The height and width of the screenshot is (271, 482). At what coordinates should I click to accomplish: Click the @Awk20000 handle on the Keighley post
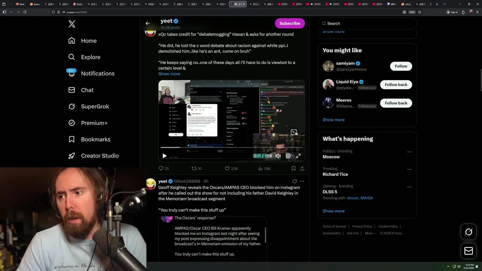pyautogui.click(x=187, y=181)
